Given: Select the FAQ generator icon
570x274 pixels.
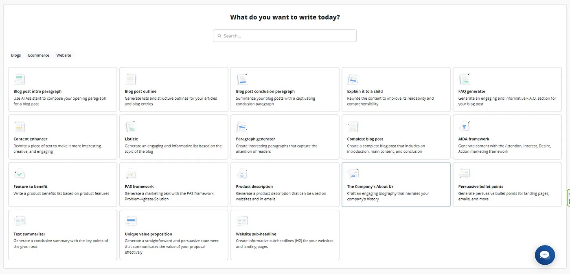Looking at the screenshot, I should coord(464,79).
